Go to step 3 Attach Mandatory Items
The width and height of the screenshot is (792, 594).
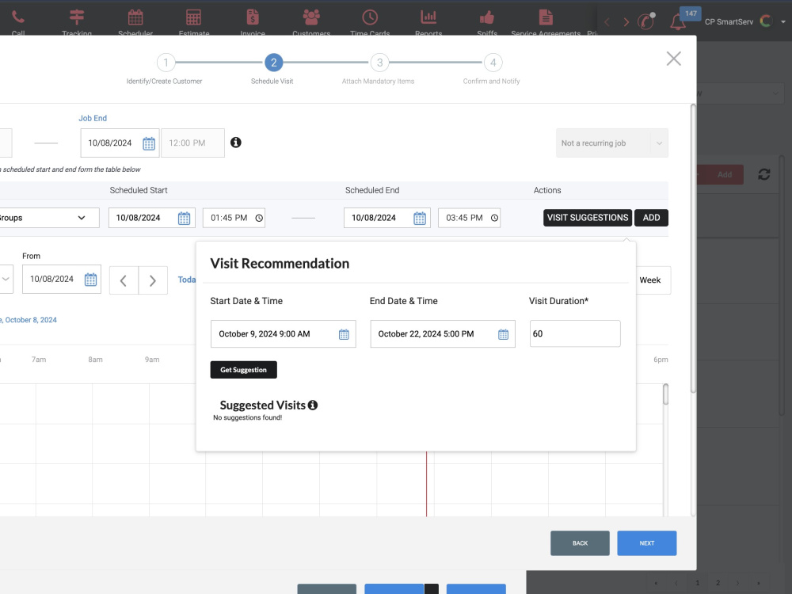380,63
